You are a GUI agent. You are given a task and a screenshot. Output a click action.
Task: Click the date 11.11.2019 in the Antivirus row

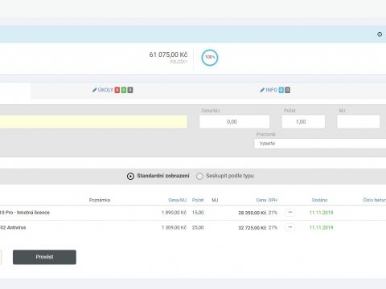tap(321, 227)
